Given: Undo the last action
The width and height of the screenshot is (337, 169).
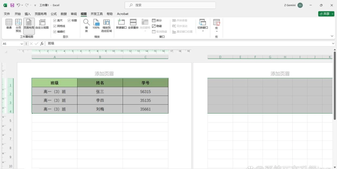Looking at the screenshot, I should pos(18,5).
